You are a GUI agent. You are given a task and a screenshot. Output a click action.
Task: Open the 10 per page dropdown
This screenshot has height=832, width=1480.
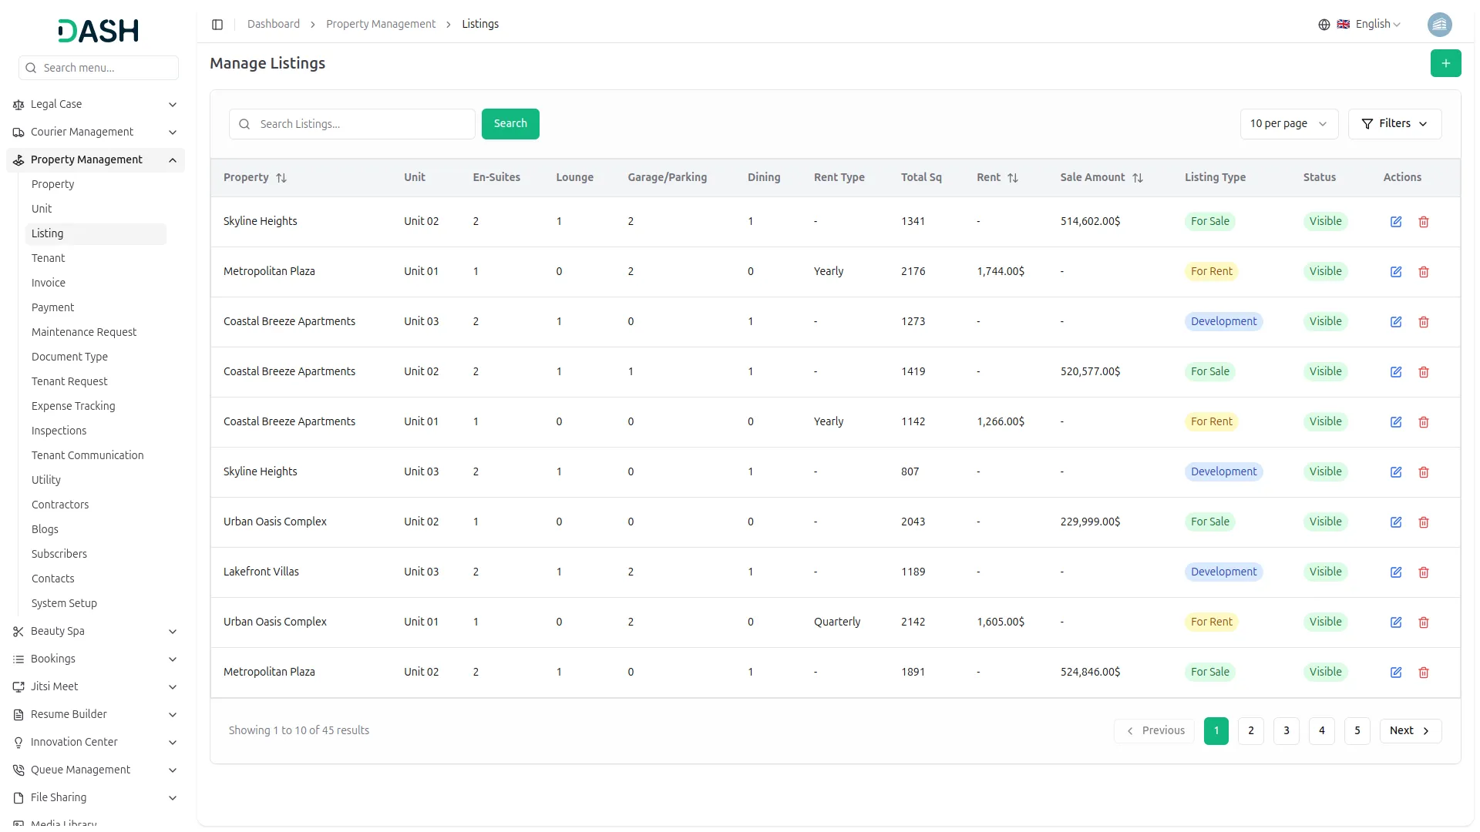coord(1288,124)
